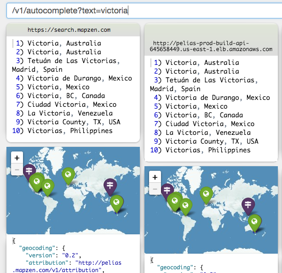Select the https://search.mapzen.com panel header

73,29
